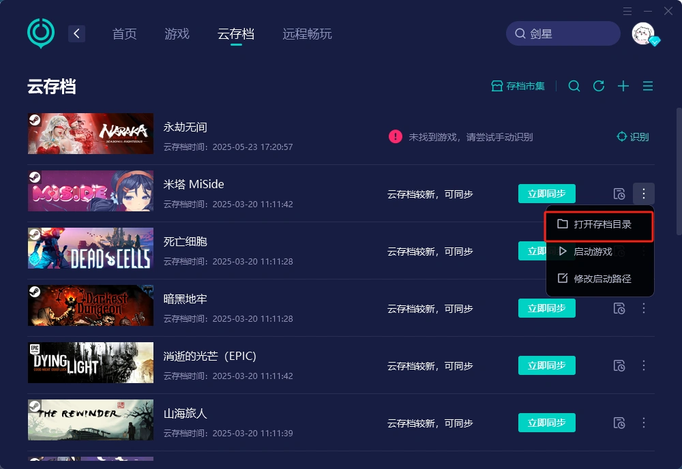Click the 识别 button for 永劫无间
682x469 pixels.
[x=633, y=137]
